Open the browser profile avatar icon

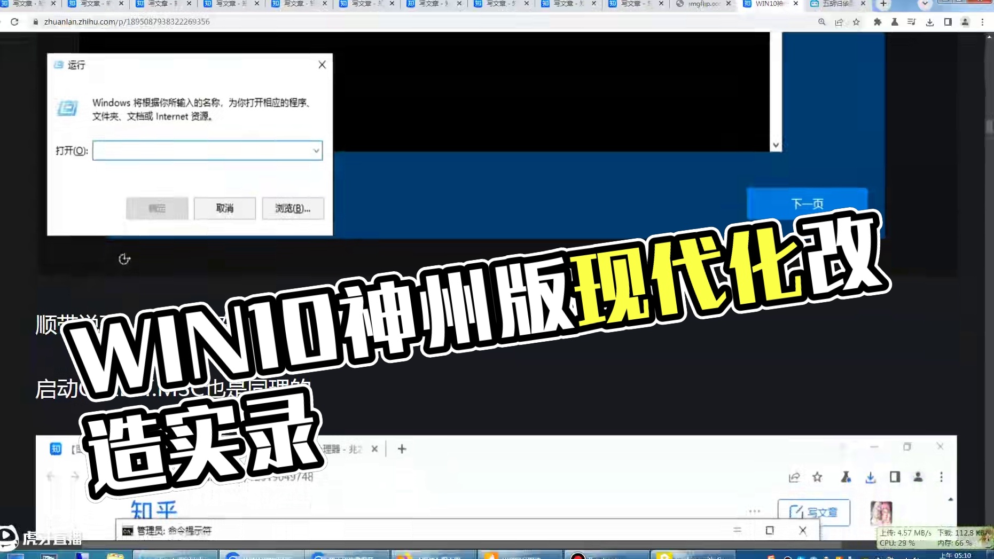point(964,22)
